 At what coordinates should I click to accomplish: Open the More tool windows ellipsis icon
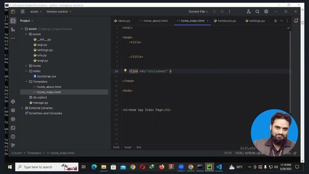(13, 38)
